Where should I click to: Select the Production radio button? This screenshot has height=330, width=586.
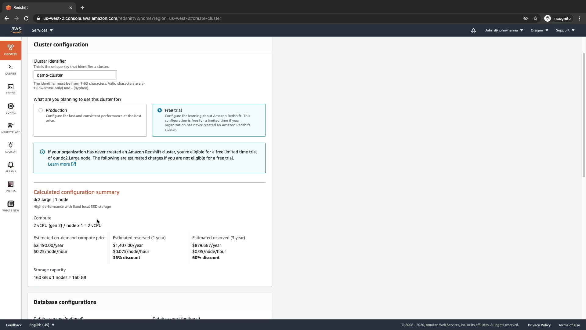coord(41,110)
